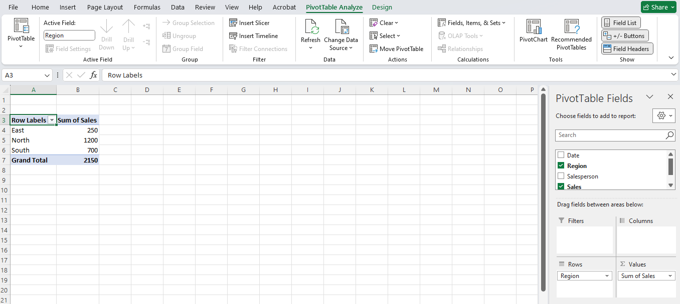Open the Row Labels filter dropdown
The width and height of the screenshot is (680, 304).
[52, 119]
